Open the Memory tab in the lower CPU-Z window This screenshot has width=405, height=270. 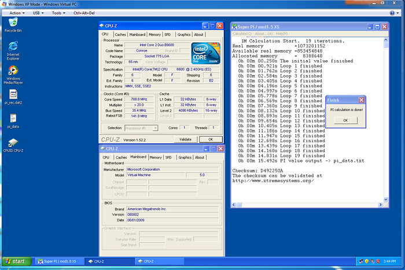pos(156,157)
